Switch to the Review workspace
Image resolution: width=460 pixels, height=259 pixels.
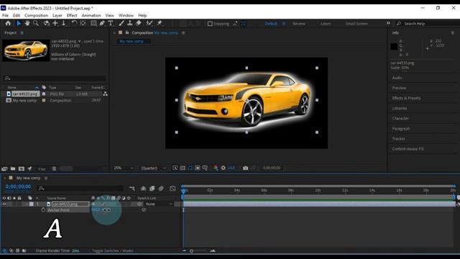(x=299, y=24)
